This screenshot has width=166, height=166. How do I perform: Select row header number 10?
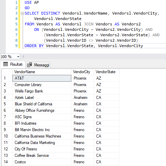[x=7, y=136]
